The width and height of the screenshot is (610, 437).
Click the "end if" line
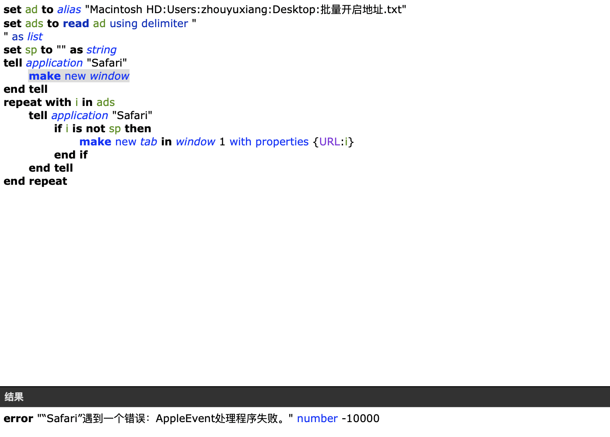pyautogui.click(x=71, y=155)
